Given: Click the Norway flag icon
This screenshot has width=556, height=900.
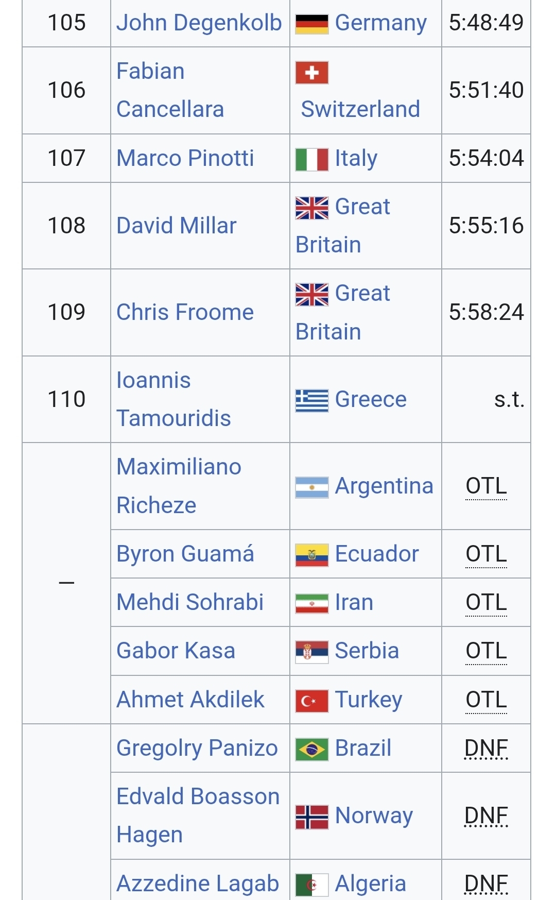Looking at the screenshot, I should (311, 817).
